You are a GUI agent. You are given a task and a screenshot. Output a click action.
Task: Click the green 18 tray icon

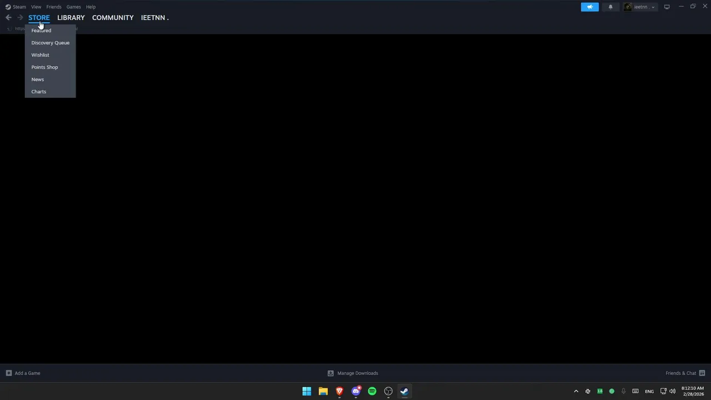click(600, 391)
